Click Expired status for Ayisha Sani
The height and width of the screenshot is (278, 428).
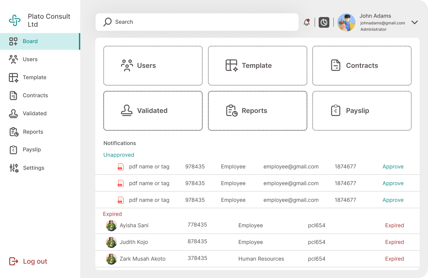coord(395,226)
